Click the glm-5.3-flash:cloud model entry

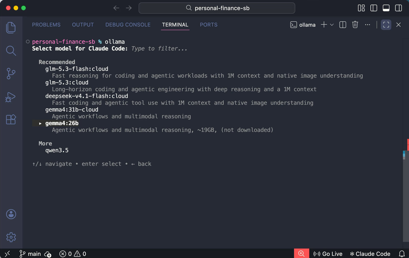coord(77,69)
